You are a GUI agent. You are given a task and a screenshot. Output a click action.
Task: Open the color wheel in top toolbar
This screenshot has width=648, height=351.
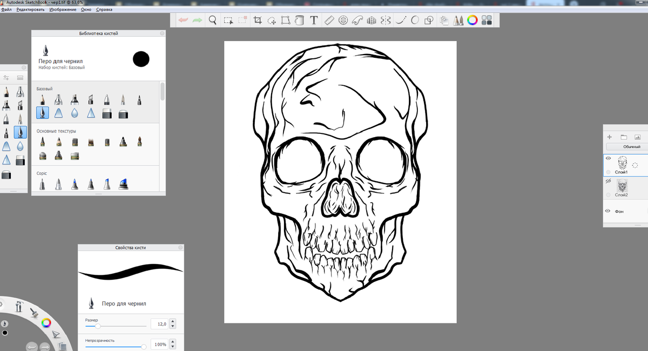click(473, 21)
